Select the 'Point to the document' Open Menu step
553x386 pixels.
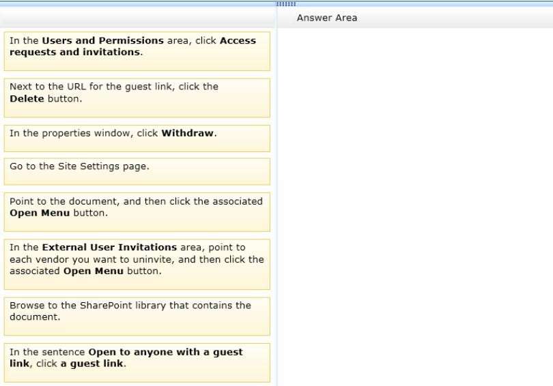(137, 211)
